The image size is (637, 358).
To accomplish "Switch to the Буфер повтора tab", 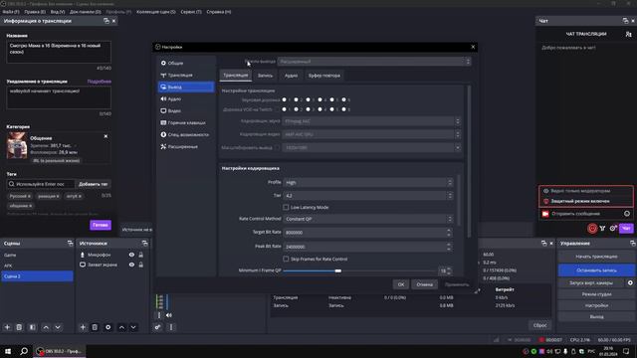I will [x=324, y=76].
